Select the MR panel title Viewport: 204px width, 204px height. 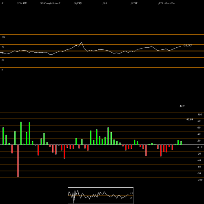pyautogui.click(x=182, y=106)
